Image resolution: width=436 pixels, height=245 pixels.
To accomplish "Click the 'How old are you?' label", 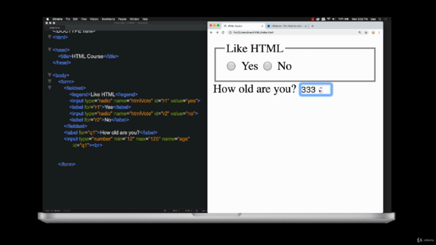I will coord(254,89).
